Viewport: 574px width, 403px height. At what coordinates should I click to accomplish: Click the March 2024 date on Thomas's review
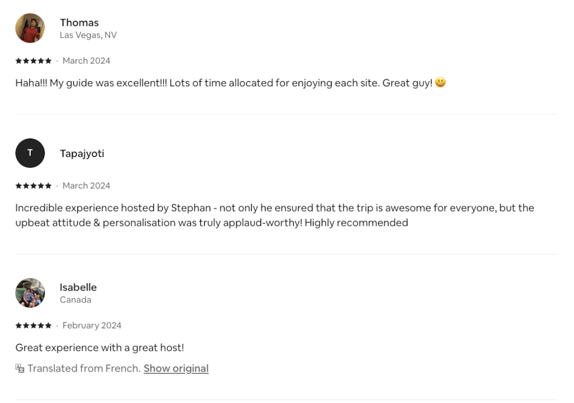click(x=86, y=61)
